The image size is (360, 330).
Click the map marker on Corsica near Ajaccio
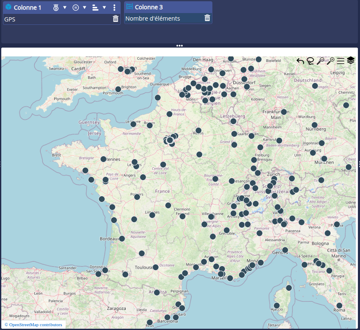click(x=277, y=306)
